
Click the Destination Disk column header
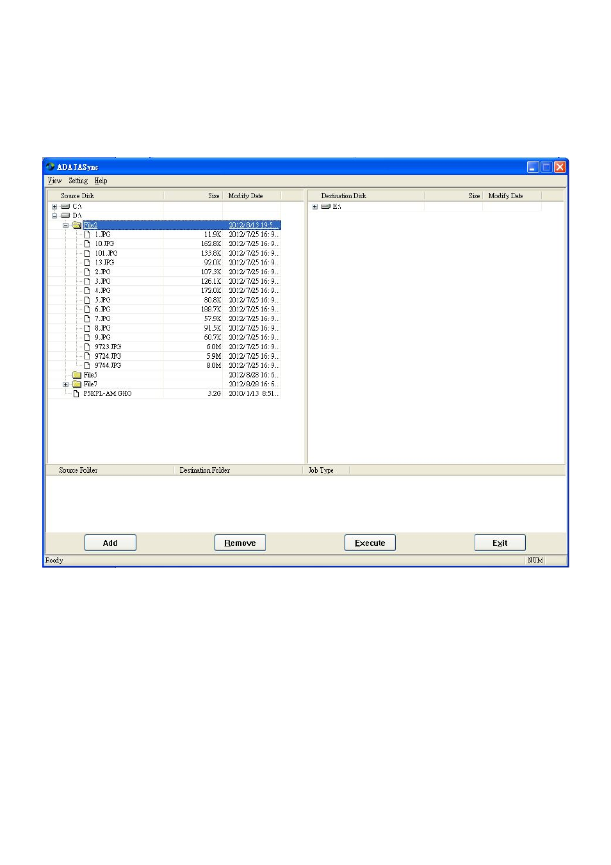[366, 195]
